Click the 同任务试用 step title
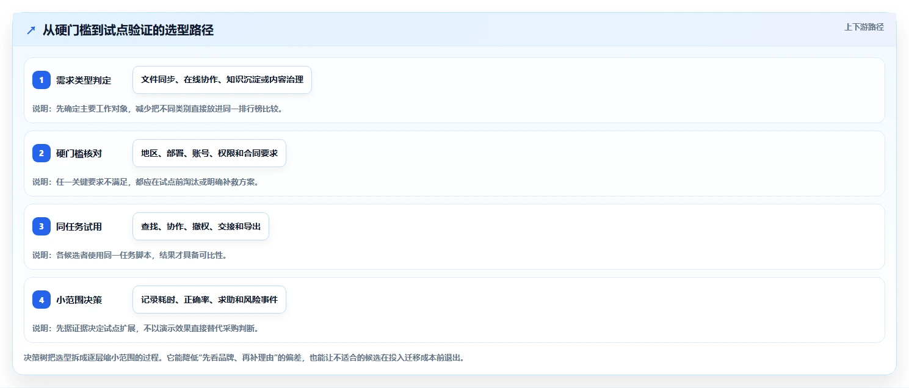 click(x=79, y=226)
